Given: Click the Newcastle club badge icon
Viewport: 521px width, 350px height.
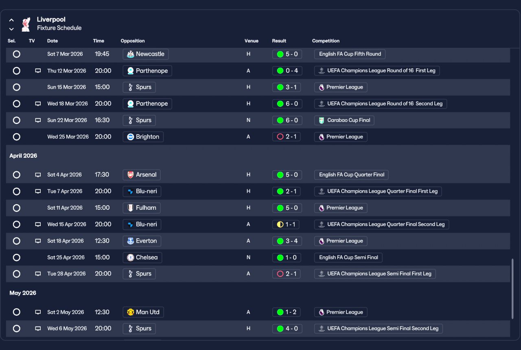Looking at the screenshot, I should [x=130, y=54].
